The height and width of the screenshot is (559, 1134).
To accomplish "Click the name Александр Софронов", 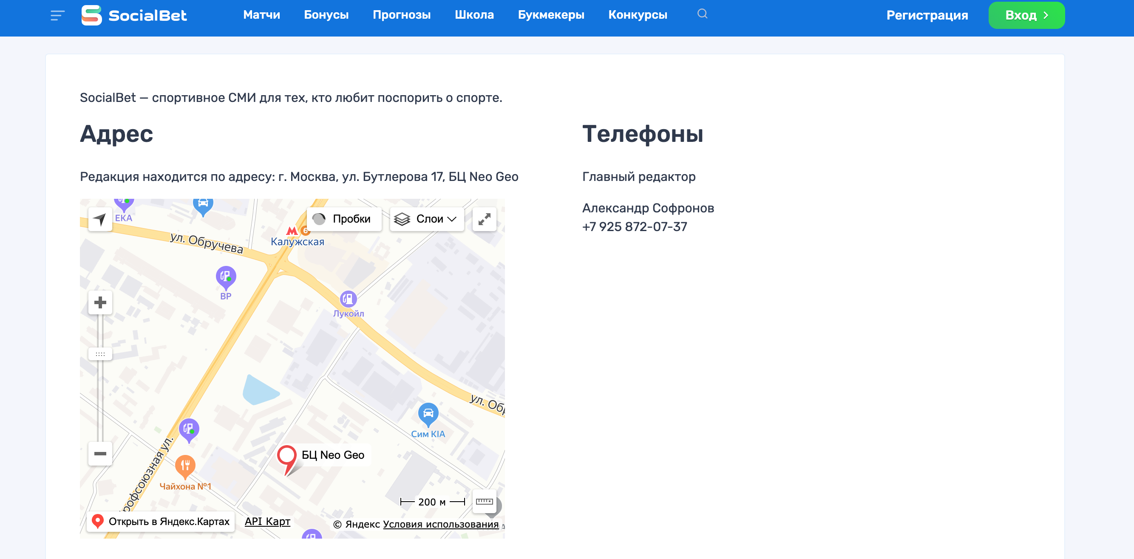I will click(x=648, y=208).
